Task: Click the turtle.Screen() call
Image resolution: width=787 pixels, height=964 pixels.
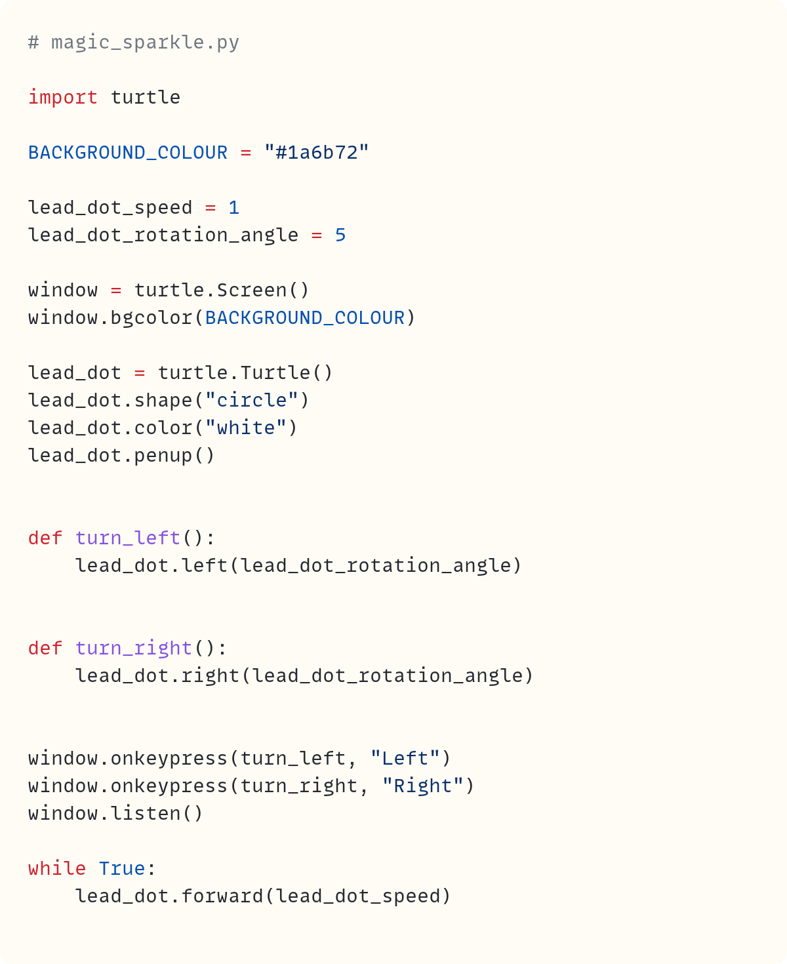Action: point(221,291)
